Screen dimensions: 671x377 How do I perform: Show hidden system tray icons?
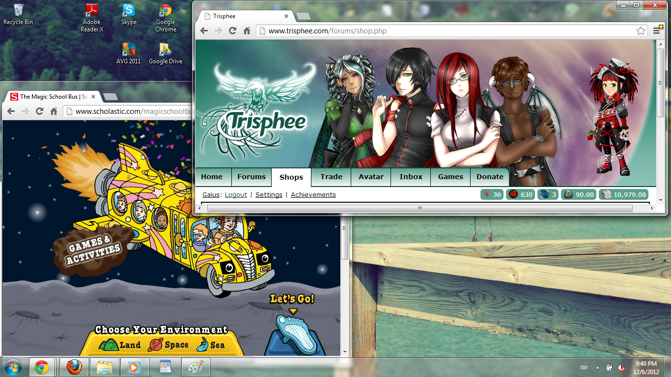(x=597, y=367)
